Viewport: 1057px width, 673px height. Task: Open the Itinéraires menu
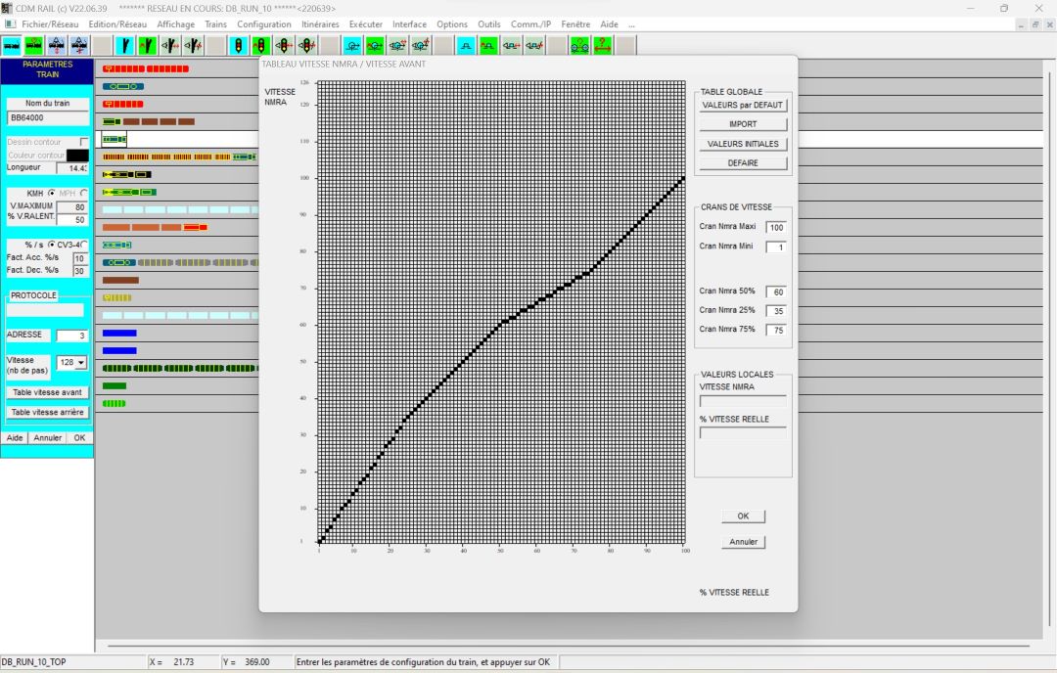tap(320, 24)
